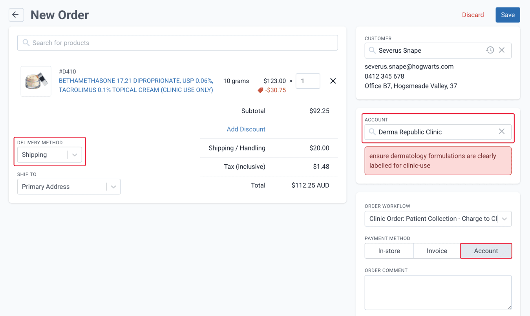Click the discount amount -$30.75

point(276,90)
